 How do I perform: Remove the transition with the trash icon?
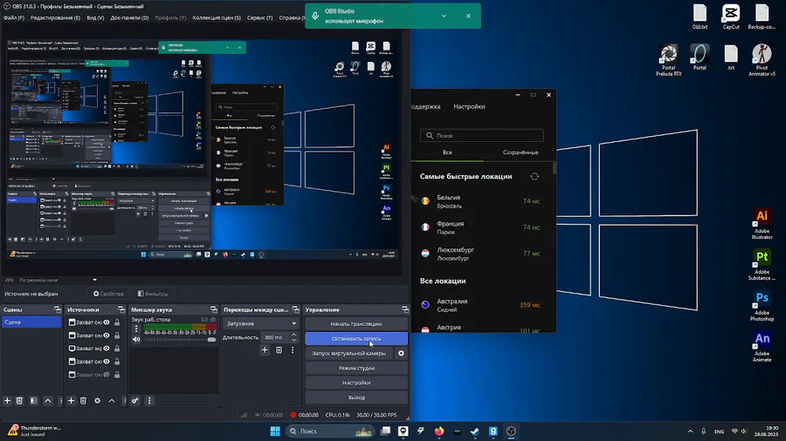(x=279, y=350)
